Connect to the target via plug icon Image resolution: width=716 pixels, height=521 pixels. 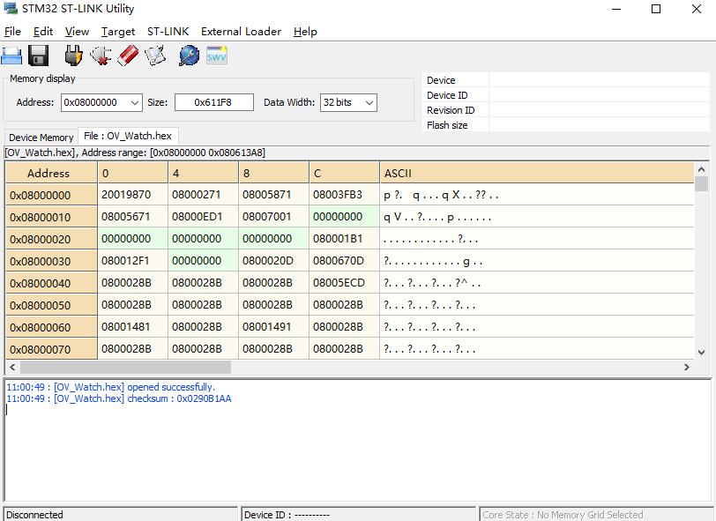pos(73,56)
